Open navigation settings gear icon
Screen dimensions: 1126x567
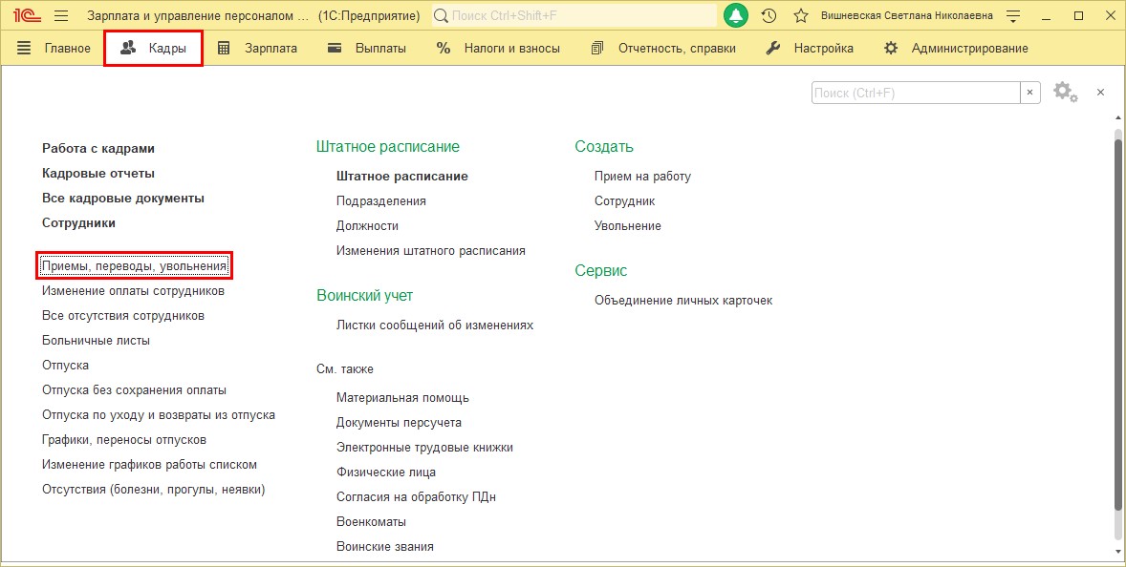click(x=1065, y=92)
